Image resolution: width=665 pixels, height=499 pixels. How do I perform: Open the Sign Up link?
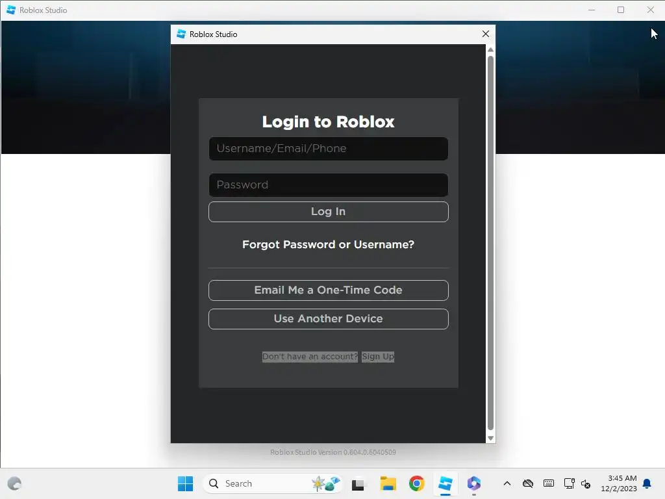click(x=378, y=357)
